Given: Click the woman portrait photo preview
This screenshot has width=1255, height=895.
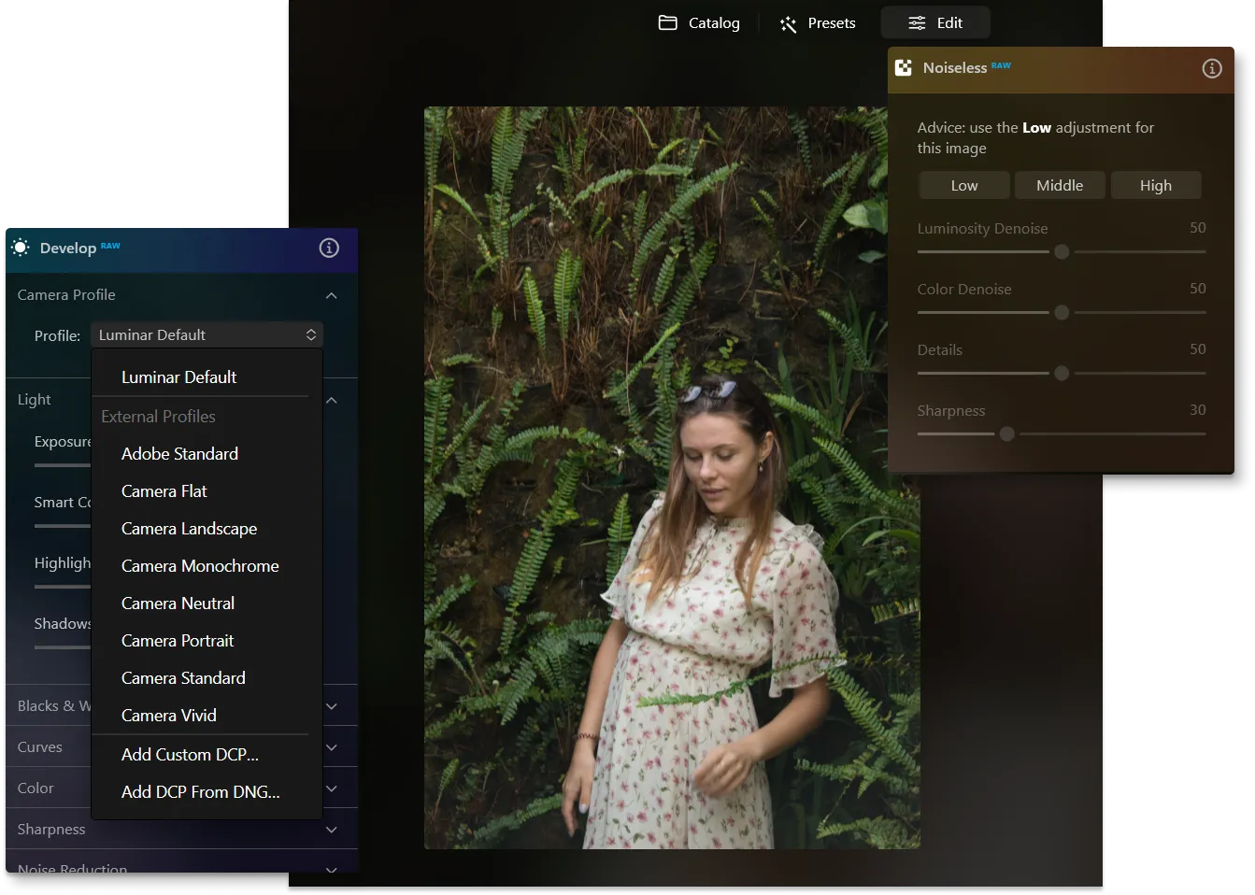Looking at the screenshot, I should pos(672,477).
